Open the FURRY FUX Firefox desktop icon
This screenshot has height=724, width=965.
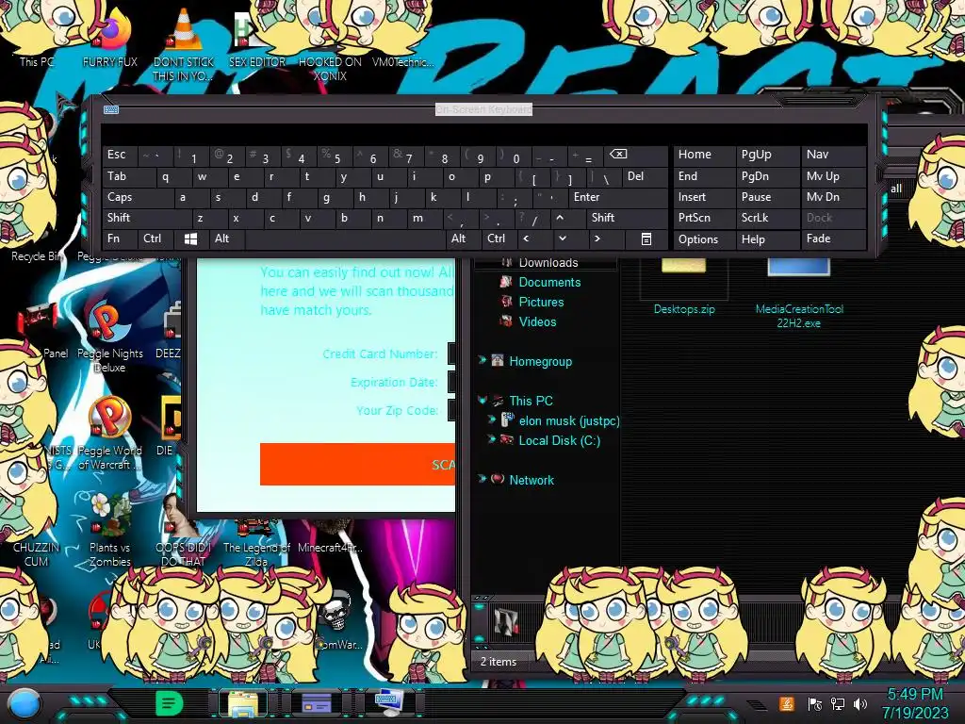111,38
